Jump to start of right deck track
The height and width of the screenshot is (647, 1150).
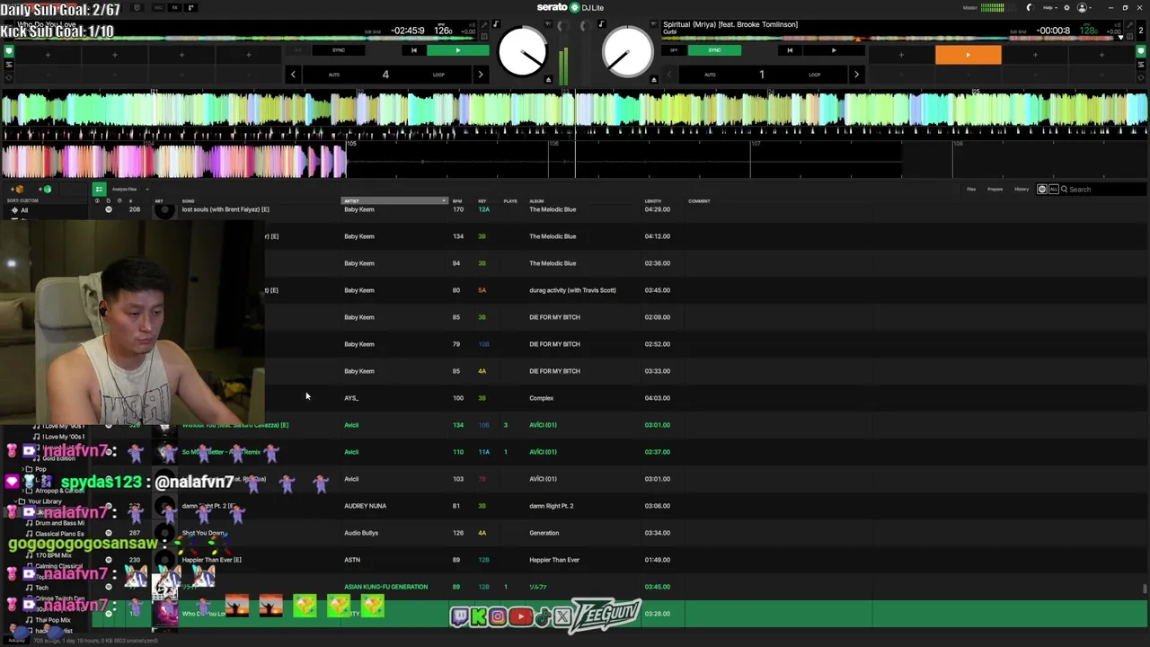[790, 50]
